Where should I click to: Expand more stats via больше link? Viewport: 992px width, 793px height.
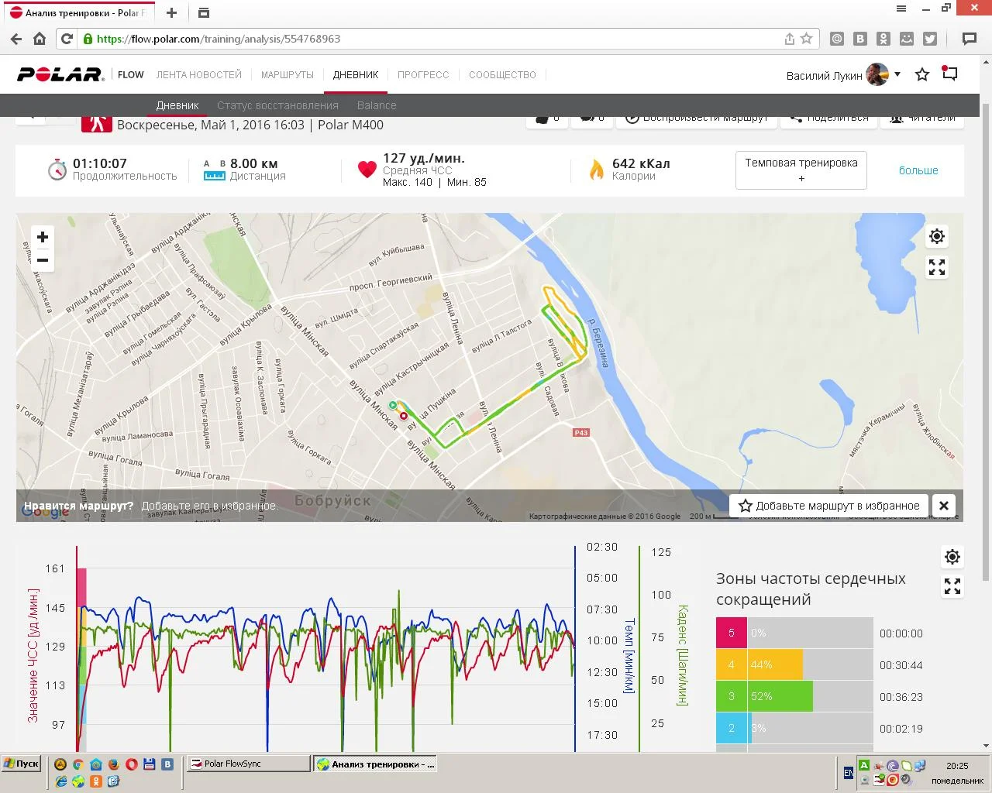coord(918,170)
